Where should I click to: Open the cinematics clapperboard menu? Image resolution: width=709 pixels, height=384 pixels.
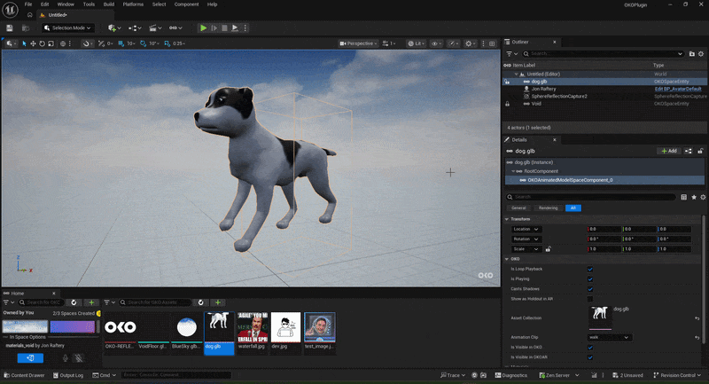click(155, 28)
